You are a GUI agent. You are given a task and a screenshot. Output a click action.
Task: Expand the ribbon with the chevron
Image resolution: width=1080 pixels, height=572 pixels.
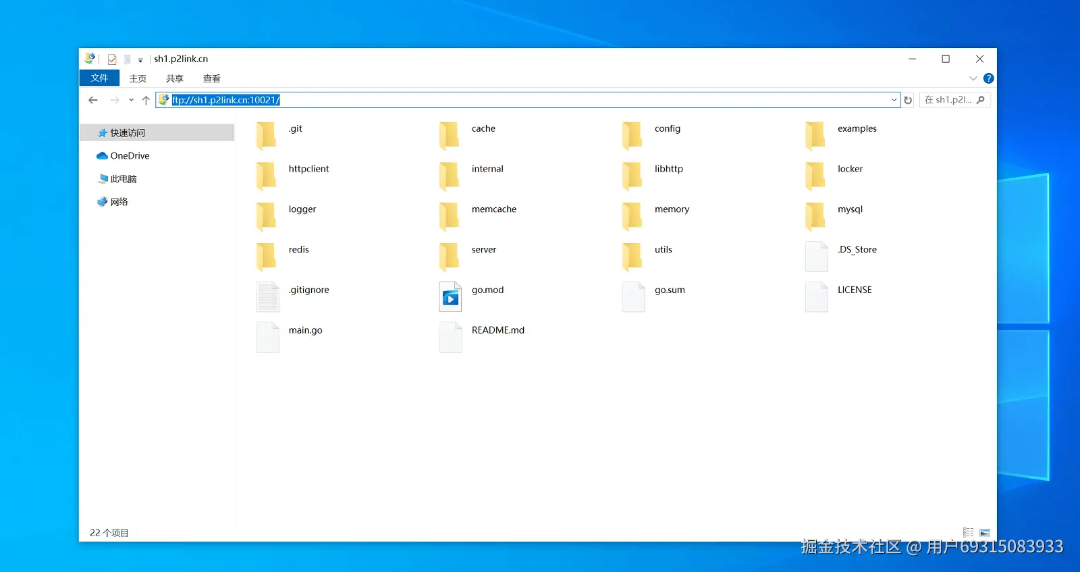pos(973,78)
